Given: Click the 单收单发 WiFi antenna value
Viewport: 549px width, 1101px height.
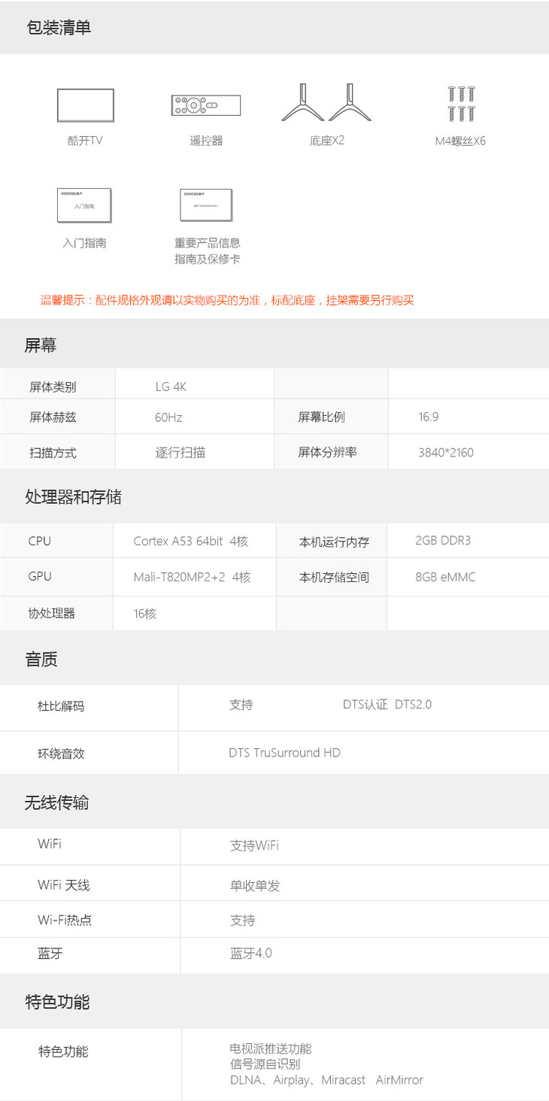Looking at the screenshot, I should pos(255,885).
